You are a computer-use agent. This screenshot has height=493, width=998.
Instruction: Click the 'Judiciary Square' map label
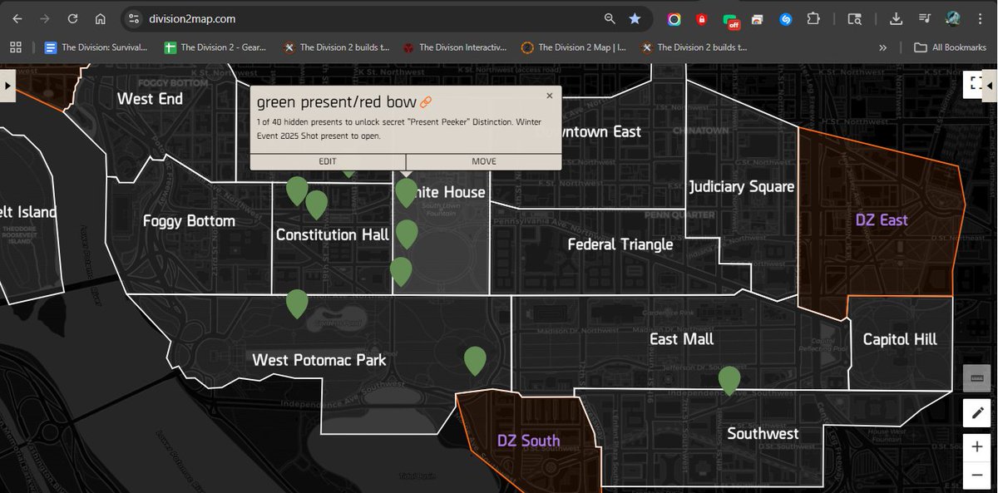(742, 187)
